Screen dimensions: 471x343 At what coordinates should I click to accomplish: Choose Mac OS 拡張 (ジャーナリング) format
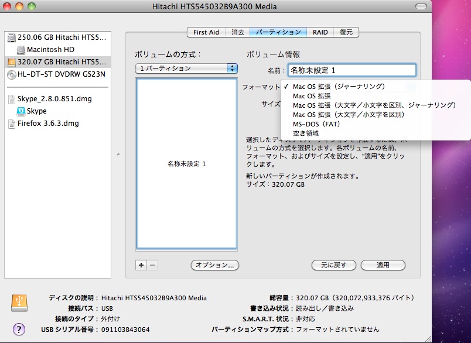pyautogui.click(x=339, y=87)
